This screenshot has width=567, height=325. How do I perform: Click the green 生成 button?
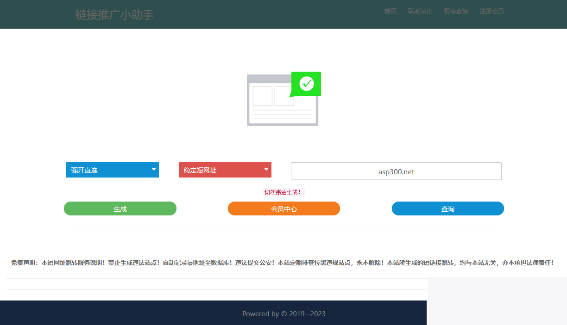click(120, 208)
